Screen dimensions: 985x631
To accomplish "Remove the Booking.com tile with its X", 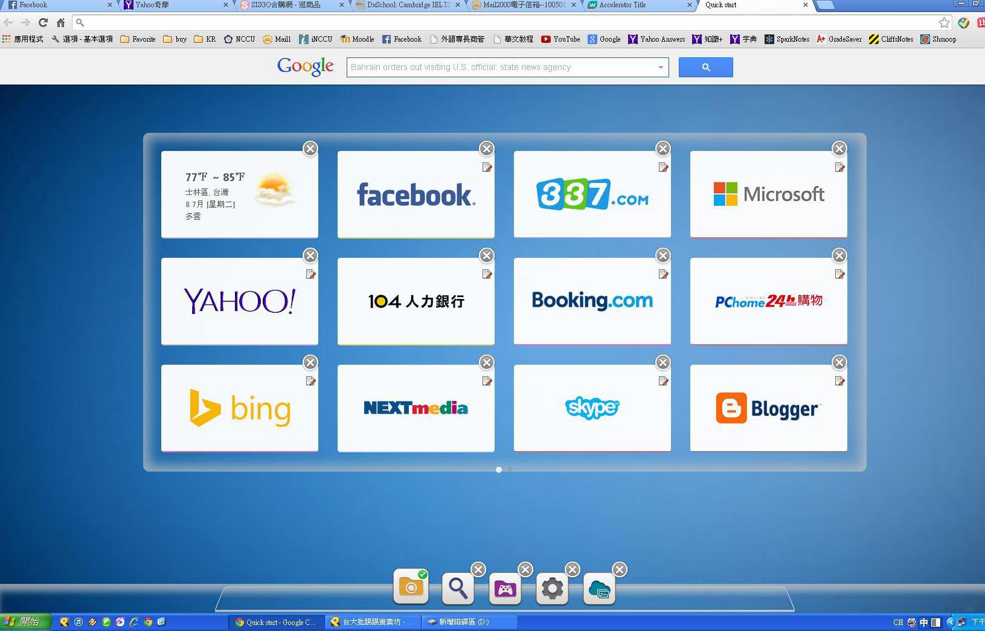I will (x=663, y=255).
